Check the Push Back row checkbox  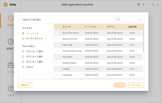58,57
